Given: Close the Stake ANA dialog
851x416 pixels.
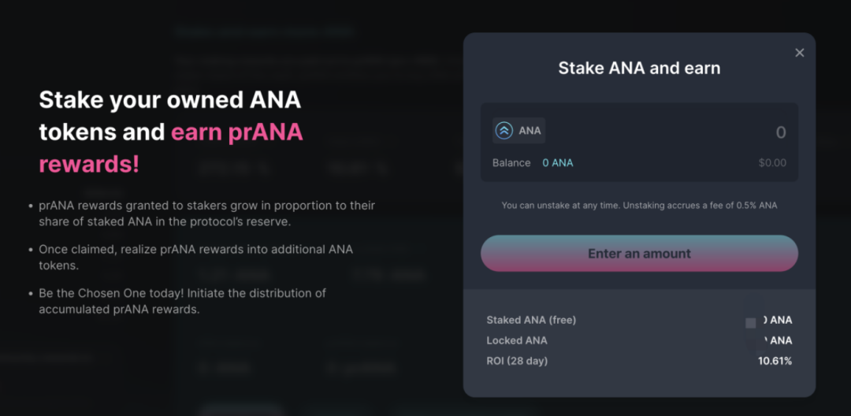Looking at the screenshot, I should (x=800, y=53).
